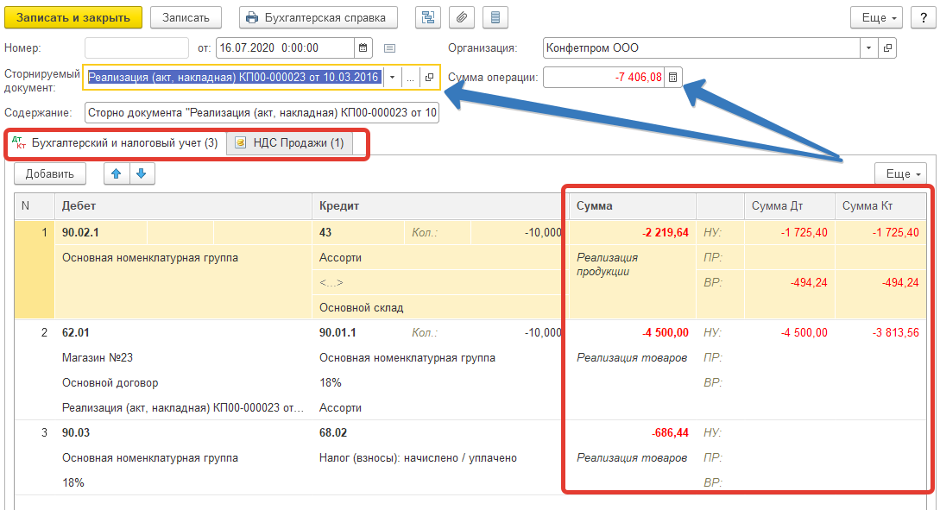The width and height of the screenshot is (940, 510).
Task: Click the 'Содержание' text field
Action: point(262,113)
